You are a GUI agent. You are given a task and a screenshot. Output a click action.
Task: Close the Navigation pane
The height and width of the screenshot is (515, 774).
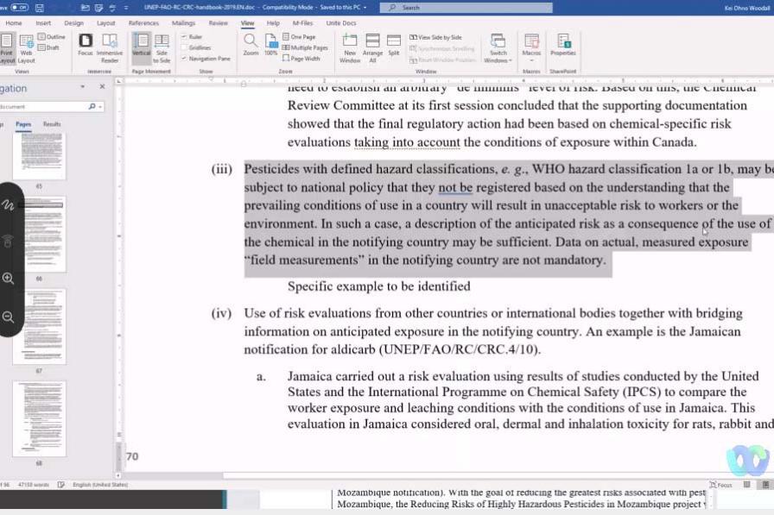coord(102,87)
